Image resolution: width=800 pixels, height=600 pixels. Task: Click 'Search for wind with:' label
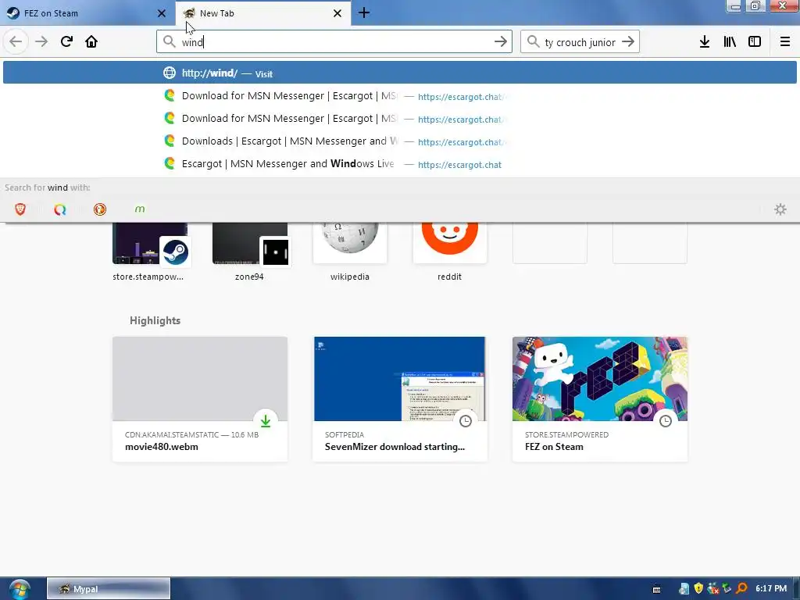48,187
